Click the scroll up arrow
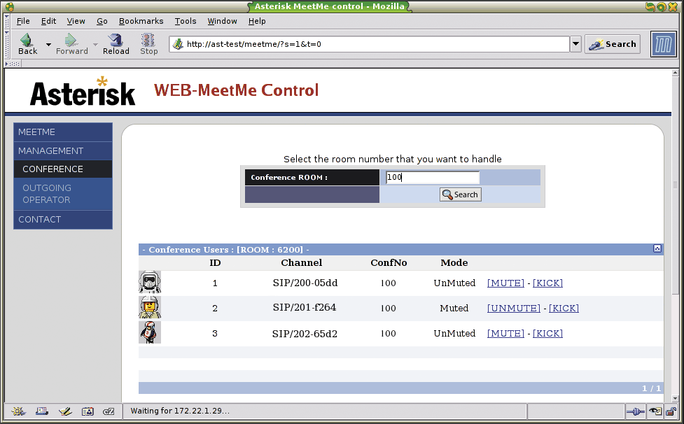Viewport: 684px width, 424px height. (x=676, y=73)
